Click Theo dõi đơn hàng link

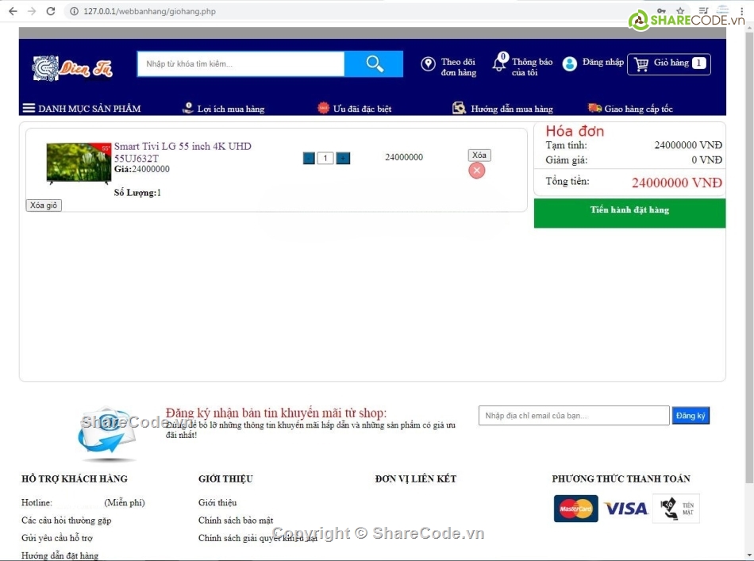point(459,67)
